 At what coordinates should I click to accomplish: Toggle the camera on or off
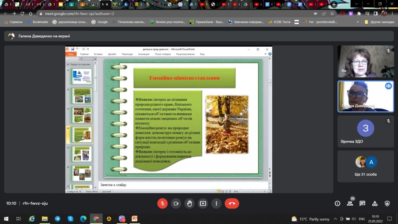click(176, 203)
